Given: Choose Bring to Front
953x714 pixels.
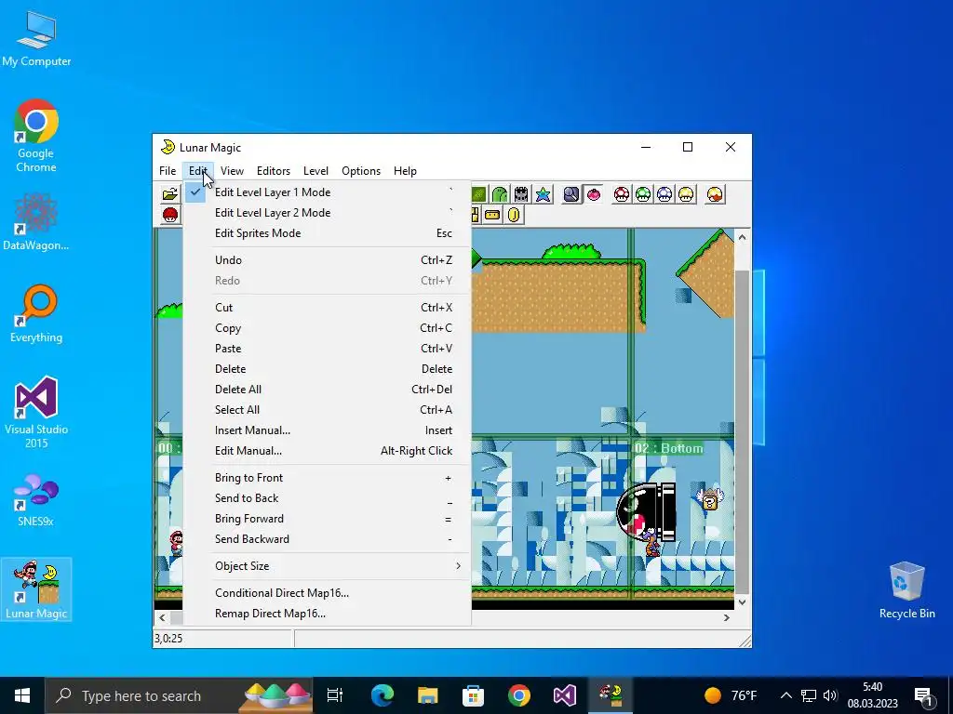Looking at the screenshot, I should click(x=327, y=479).
